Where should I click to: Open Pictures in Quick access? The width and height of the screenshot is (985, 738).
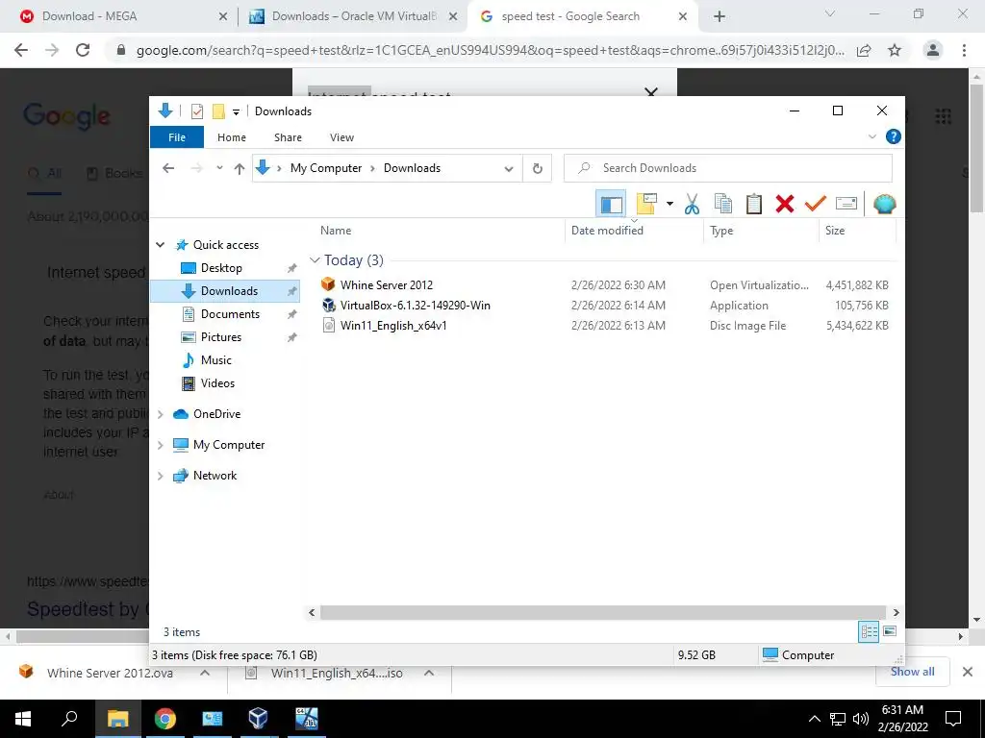(220, 337)
